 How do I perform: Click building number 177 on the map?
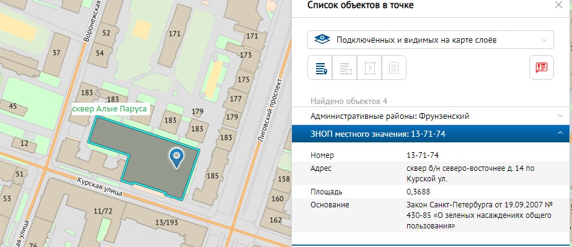[x=235, y=98]
